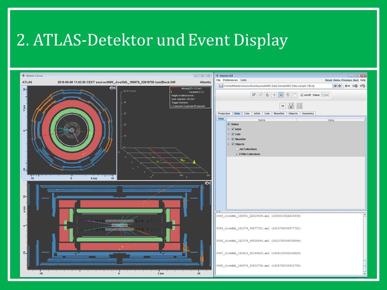Switch to the Objects tab

(x=293, y=114)
